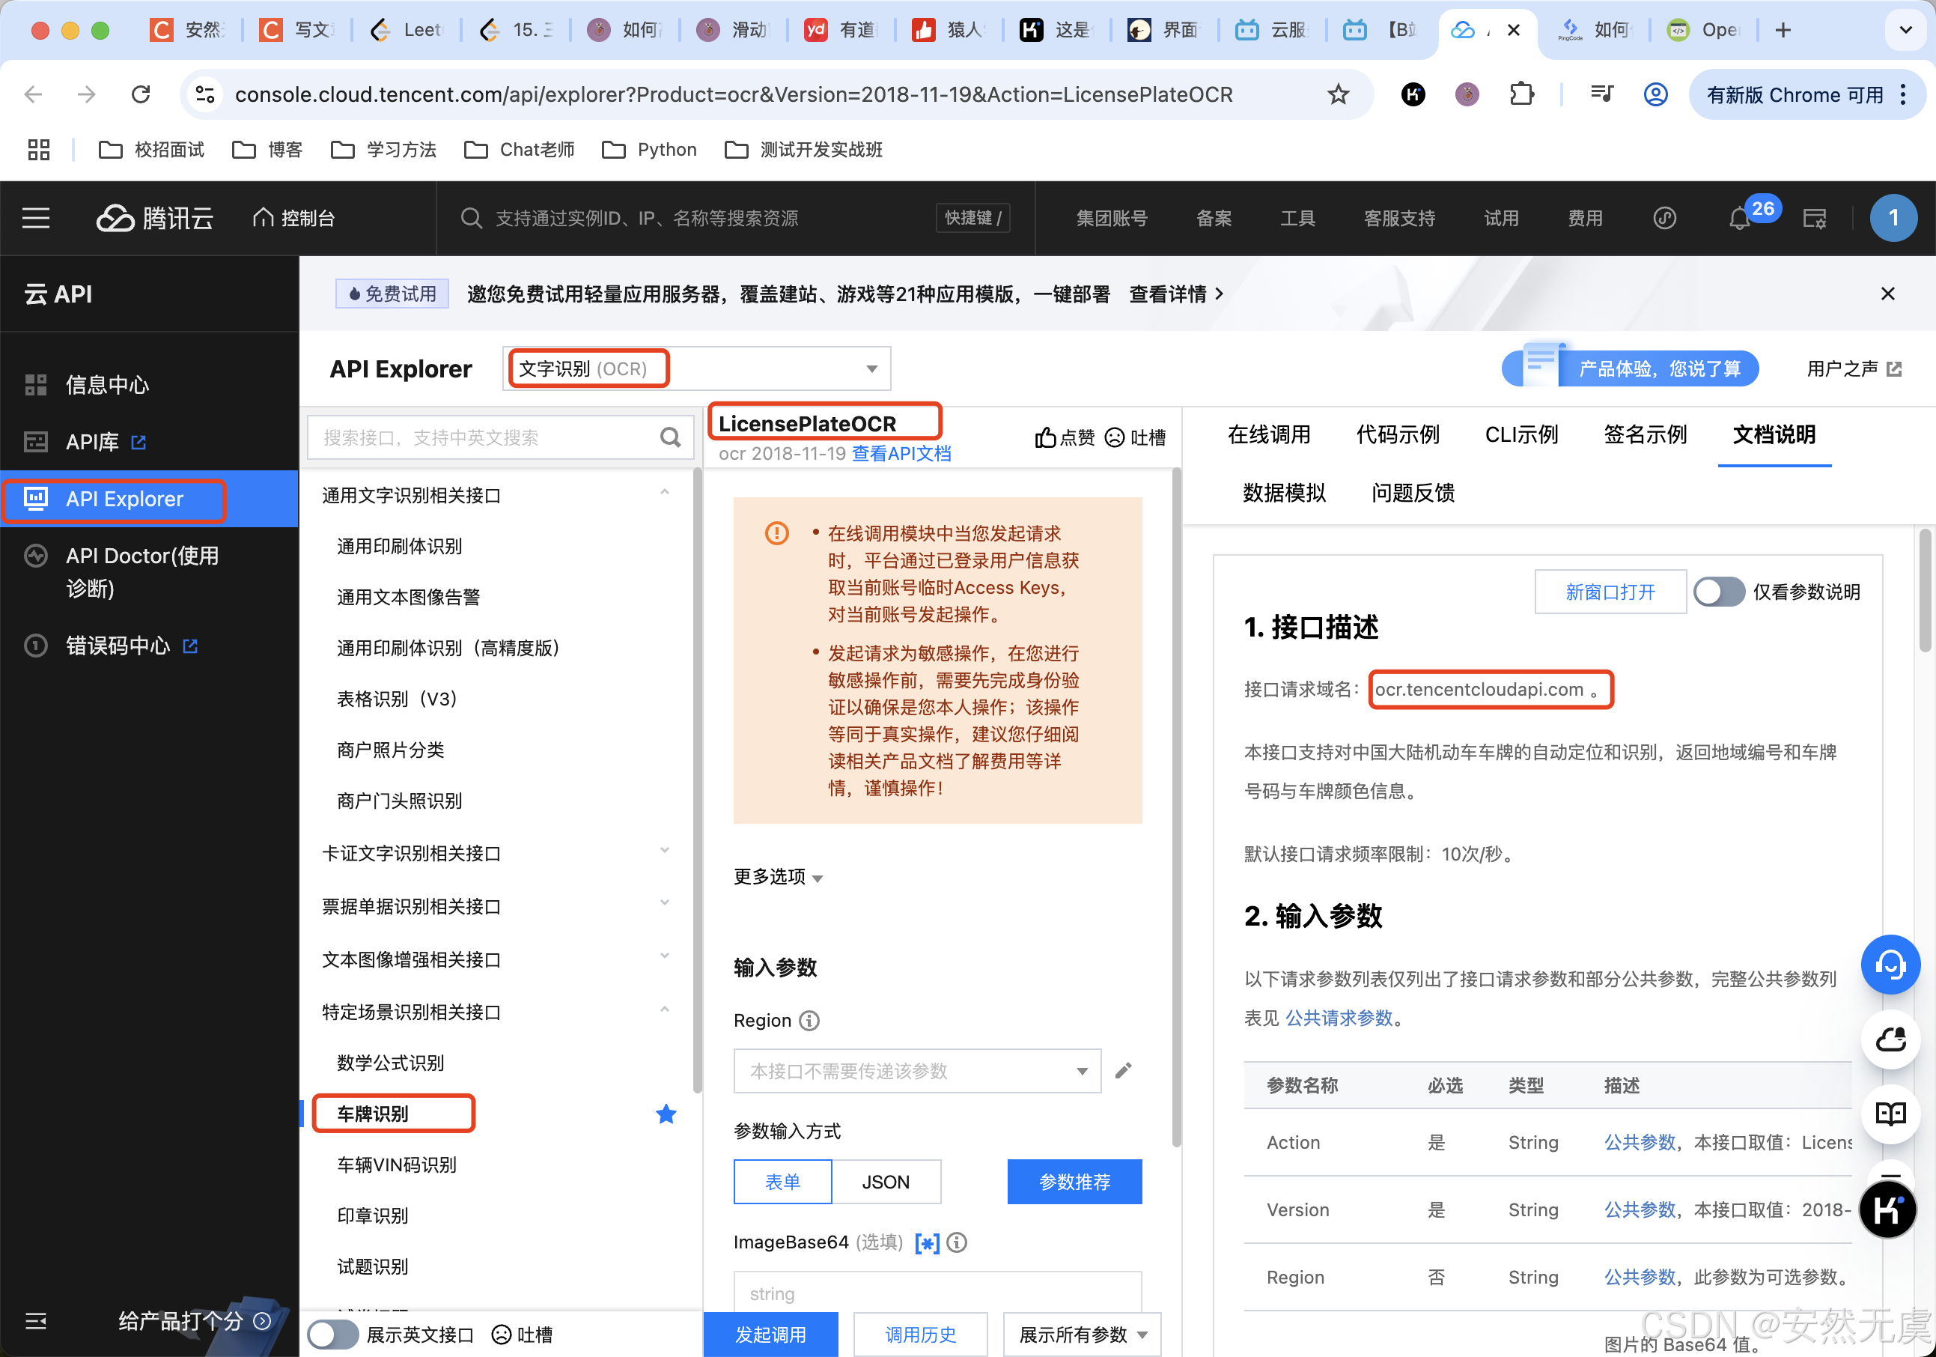Viewport: 1936px width, 1357px height.
Task: Open the Region parameter dropdown
Action: point(917,1071)
